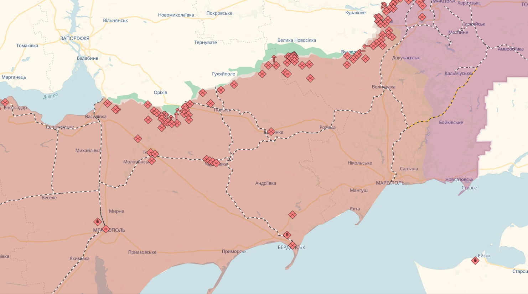Screen dimensions: 528x294
Task: Click the Бойківське label
Action: [x=451, y=122]
